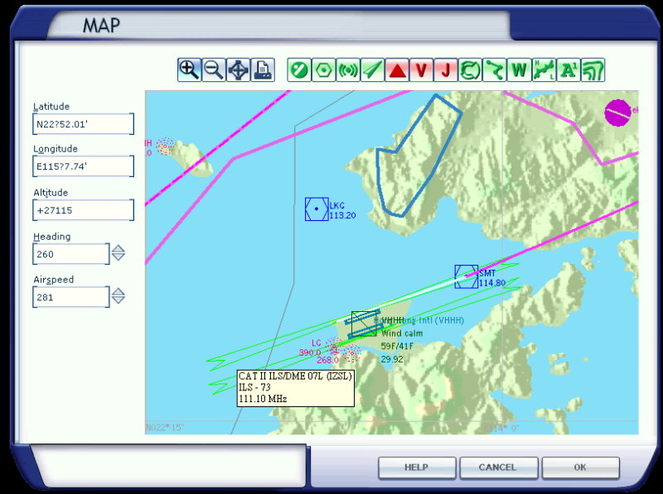The width and height of the screenshot is (663, 494).
Task: Toggle airspace boundaries icon
Action: pyautogui.click(x=470, y=70)
